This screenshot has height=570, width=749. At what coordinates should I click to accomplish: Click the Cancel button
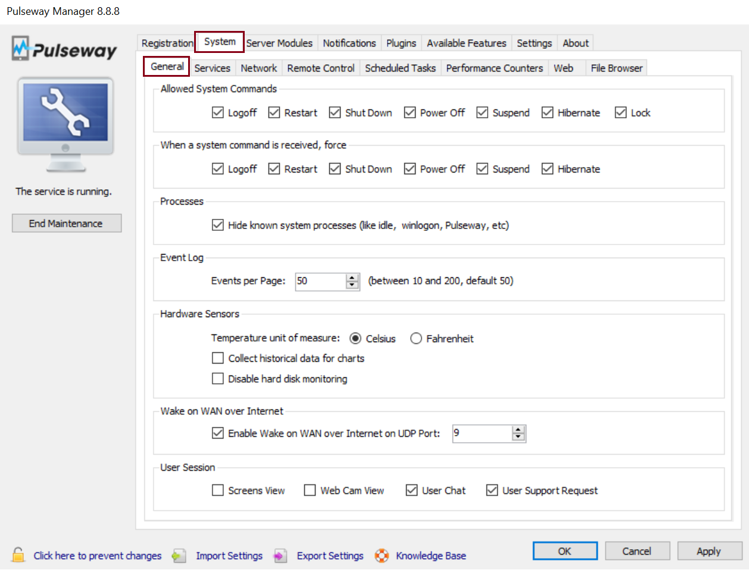637,551
